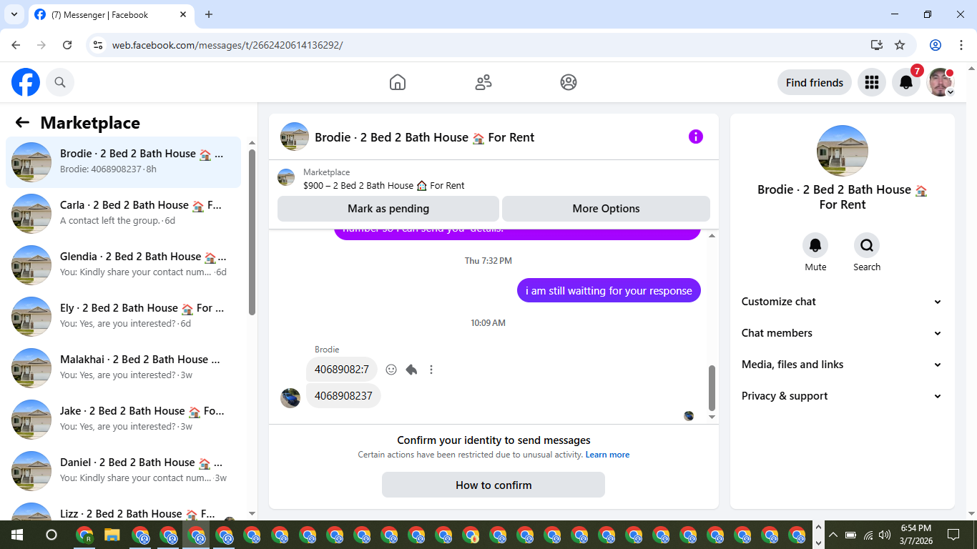The image size is (977, 549).
Task: Click the Find friends button
Action: 815,82
